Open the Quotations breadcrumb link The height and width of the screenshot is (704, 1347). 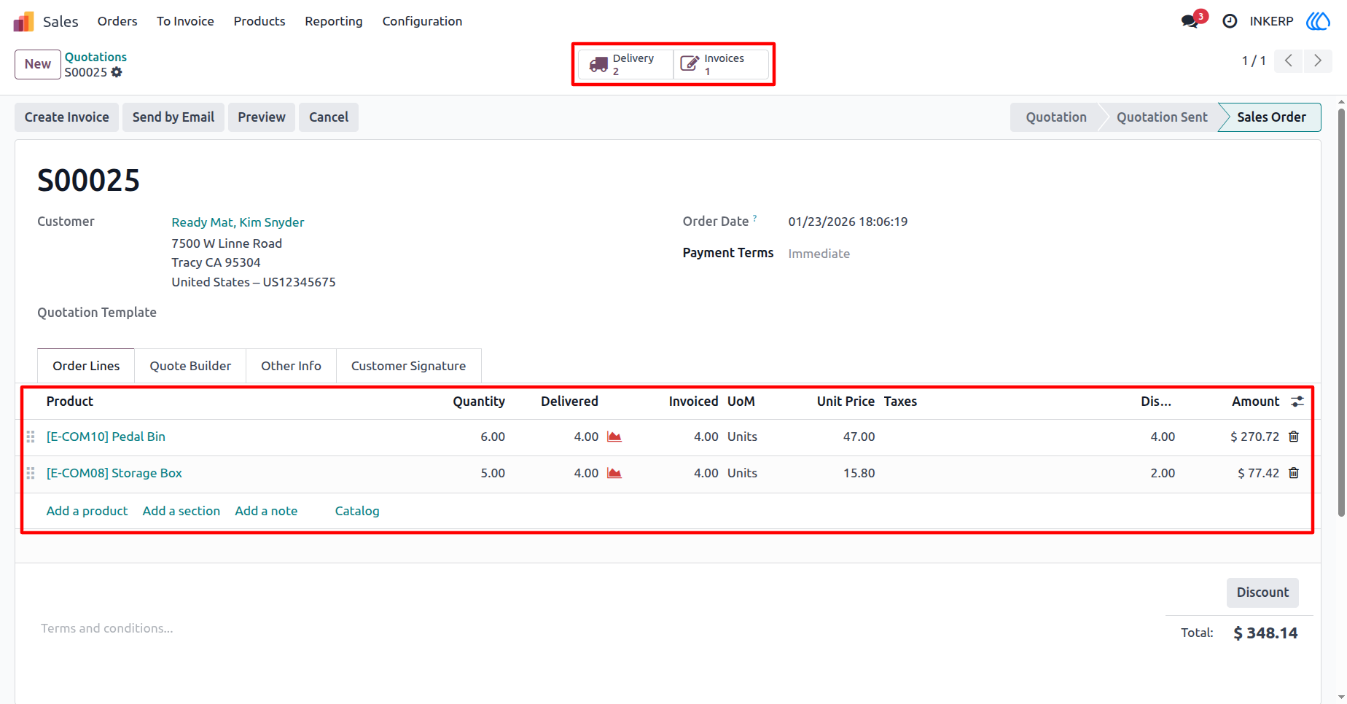[95, 57]
